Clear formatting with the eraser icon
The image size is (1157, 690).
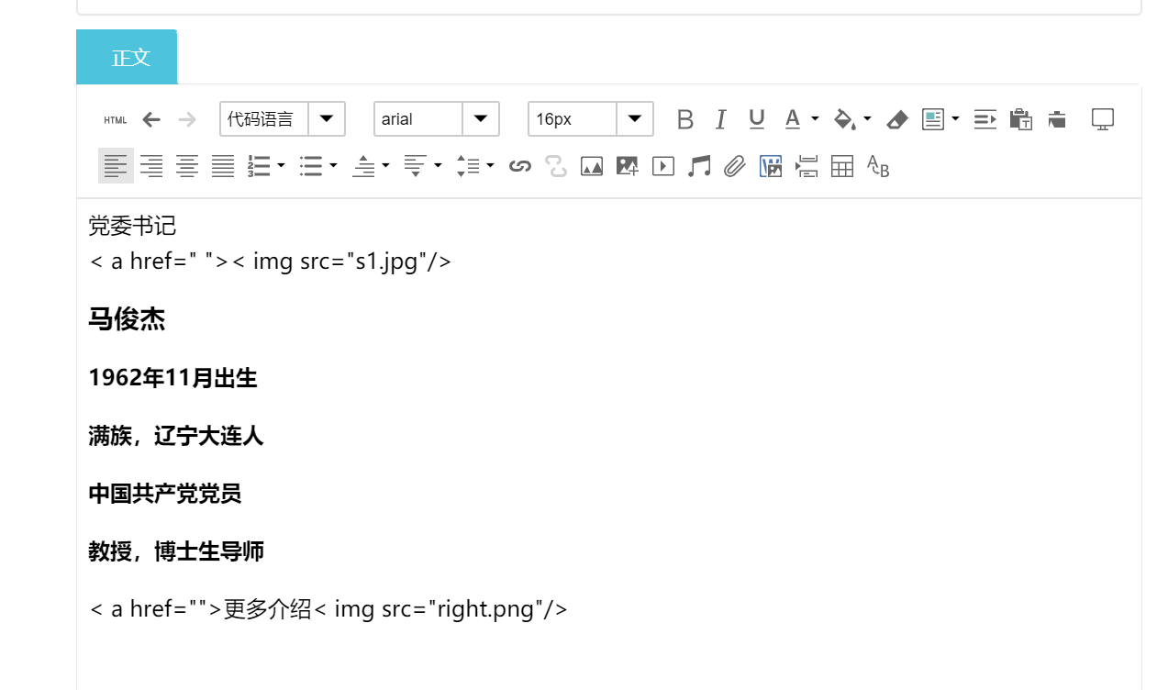[x=897, y=119]
